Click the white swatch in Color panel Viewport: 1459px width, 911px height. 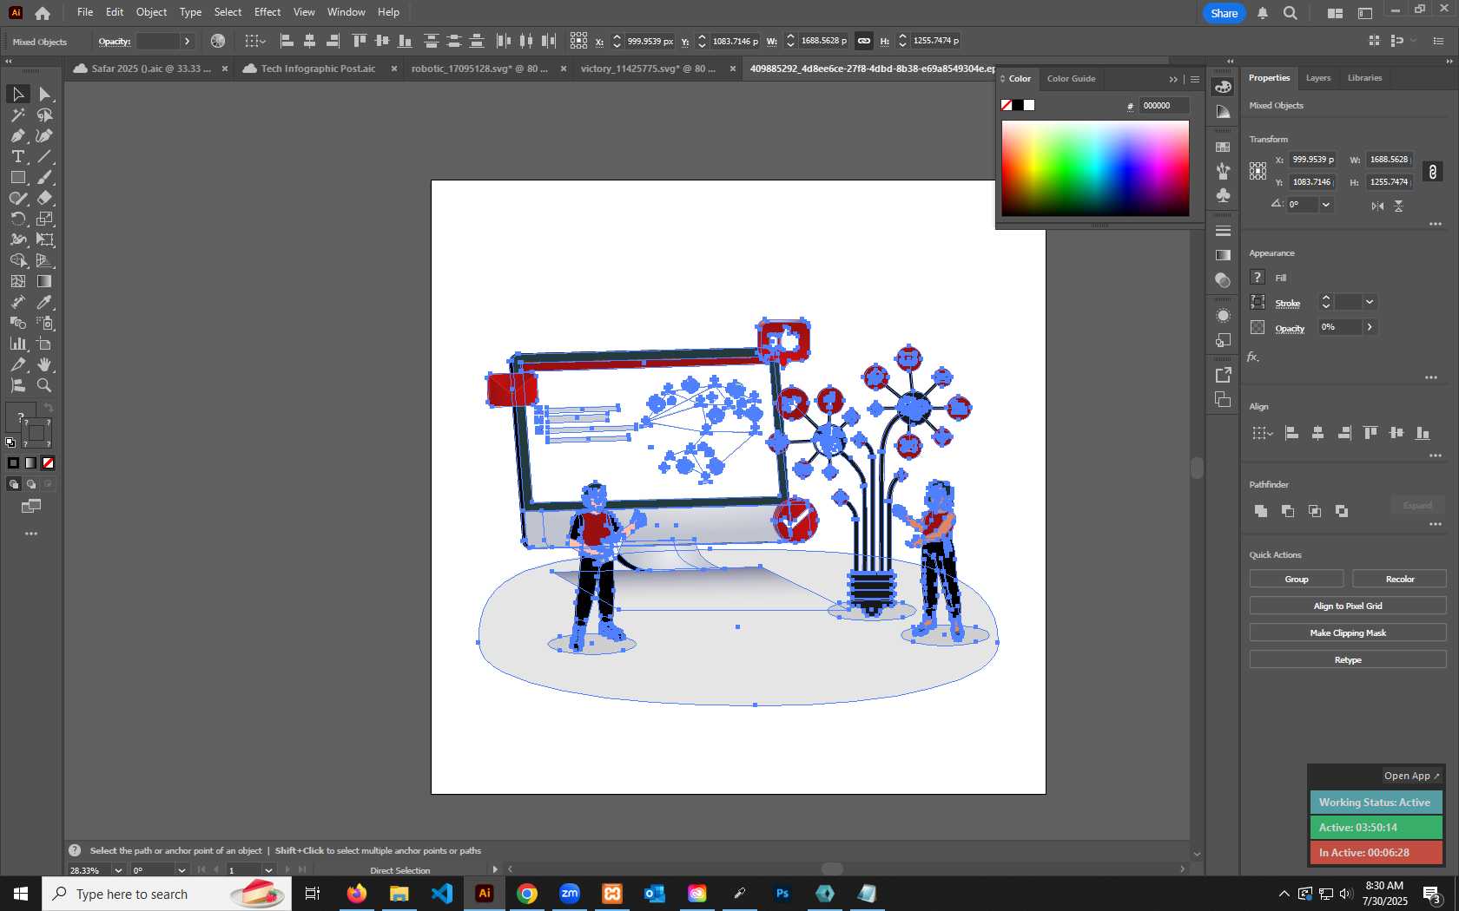click(1029, 105)
